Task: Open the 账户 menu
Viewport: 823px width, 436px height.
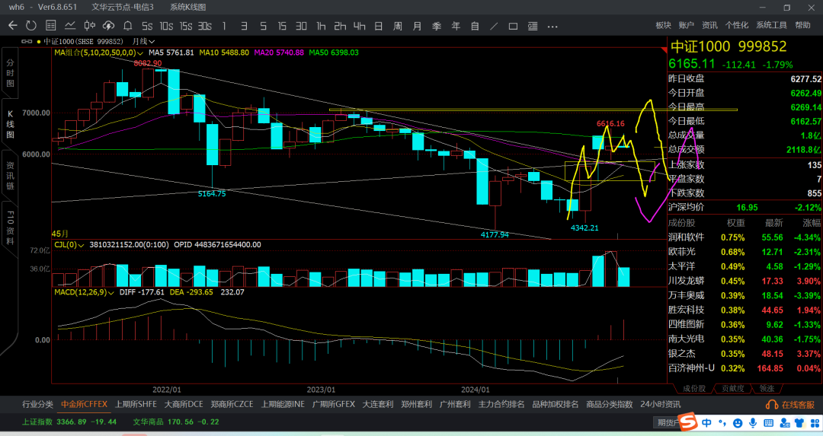Action: (687, 25)
